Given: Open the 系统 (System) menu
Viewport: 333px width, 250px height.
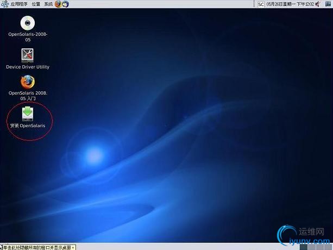Looking at the screenshot, I should pos(48,4).
